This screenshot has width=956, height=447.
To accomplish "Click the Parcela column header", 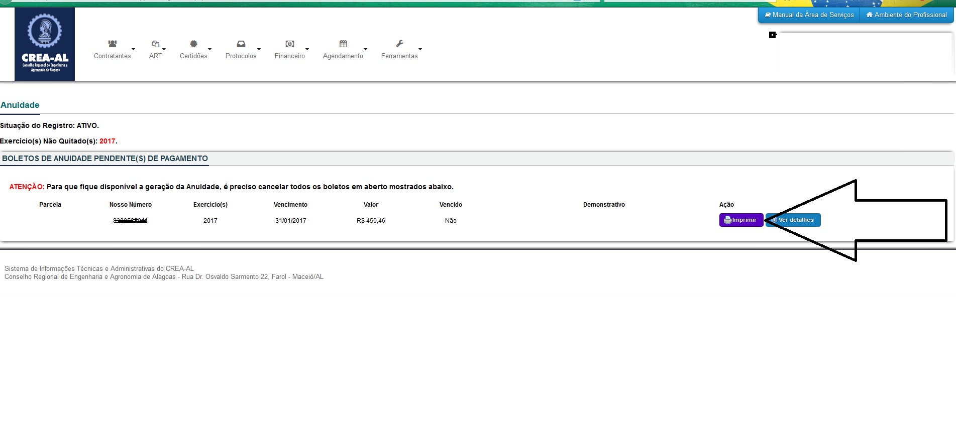I will pyautogui.click(x=50, y=205).
